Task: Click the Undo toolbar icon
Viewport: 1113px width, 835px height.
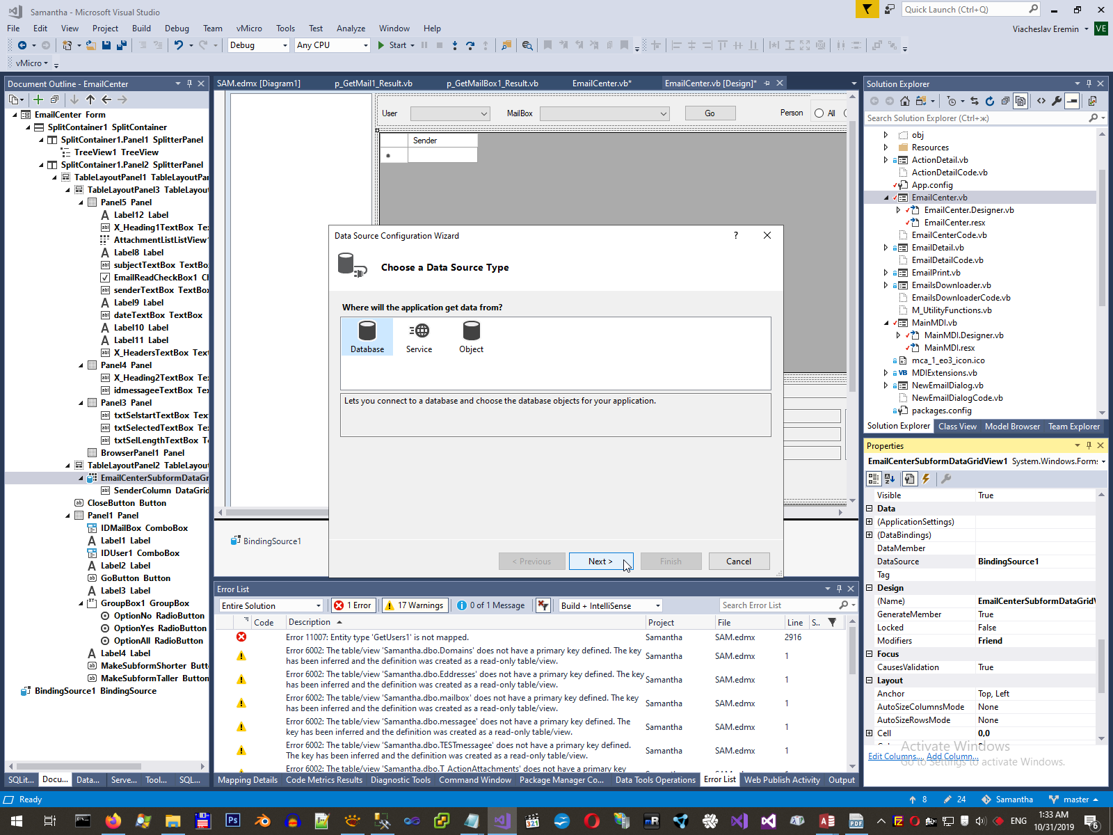Action: click(179, 45)
